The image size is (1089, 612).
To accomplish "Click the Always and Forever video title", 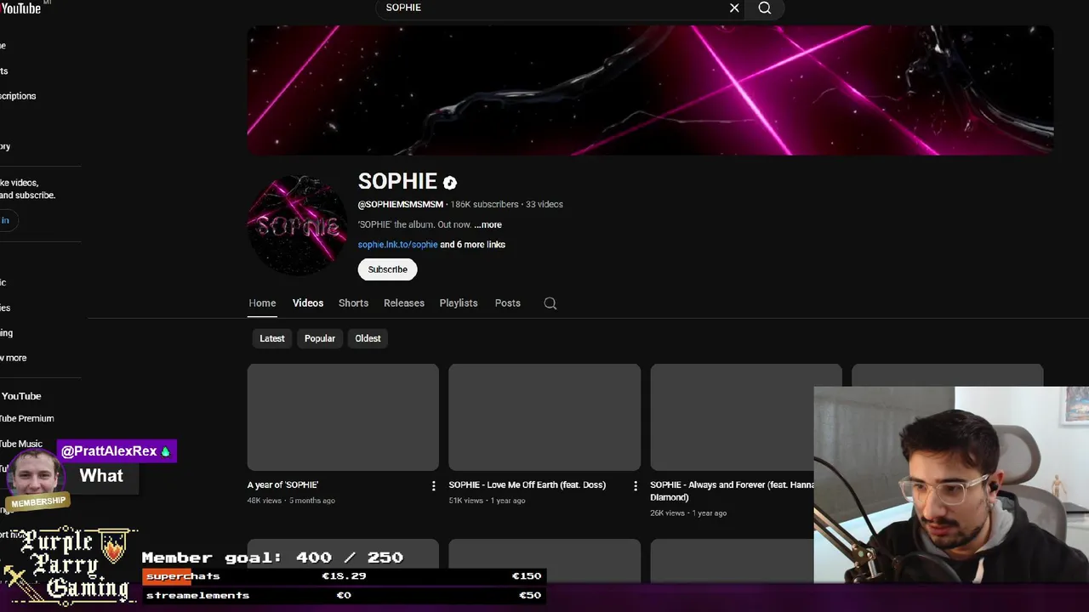I will tap(732, 490).
